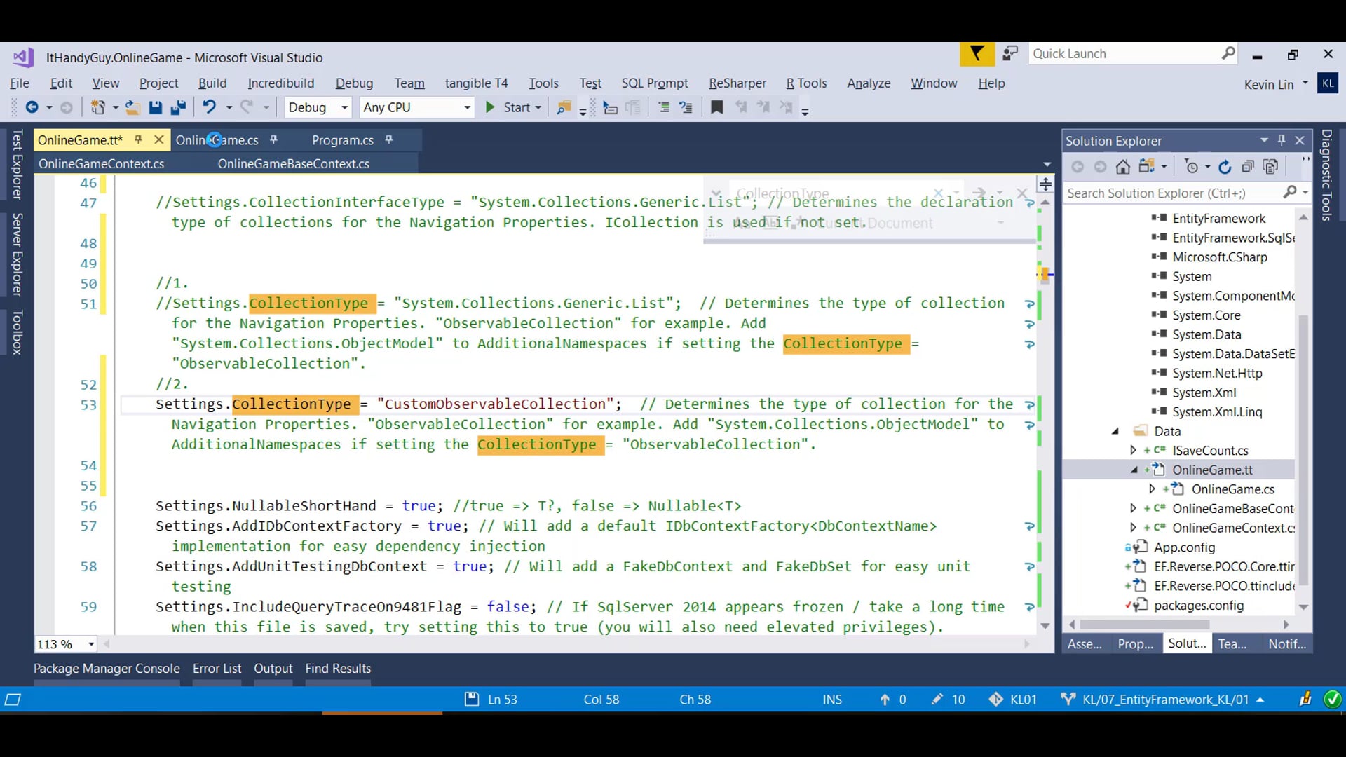Toggle pin on the OnlineGame.tt tab
Image resolution: width=1346 pixels, height=757 pixels.
point(138,140)
